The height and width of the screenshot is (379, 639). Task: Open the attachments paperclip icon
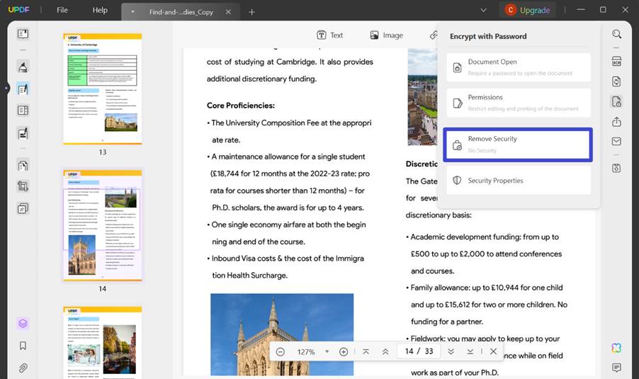[23, 368]
